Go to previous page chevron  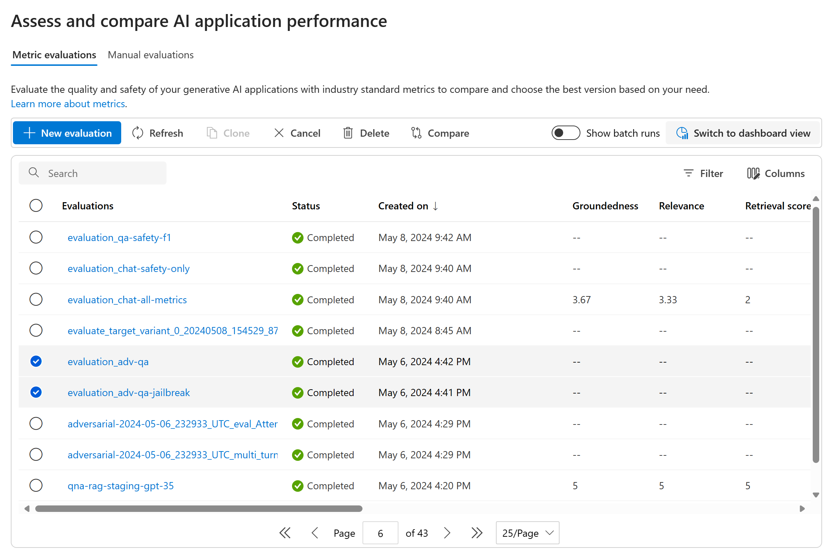315,533
